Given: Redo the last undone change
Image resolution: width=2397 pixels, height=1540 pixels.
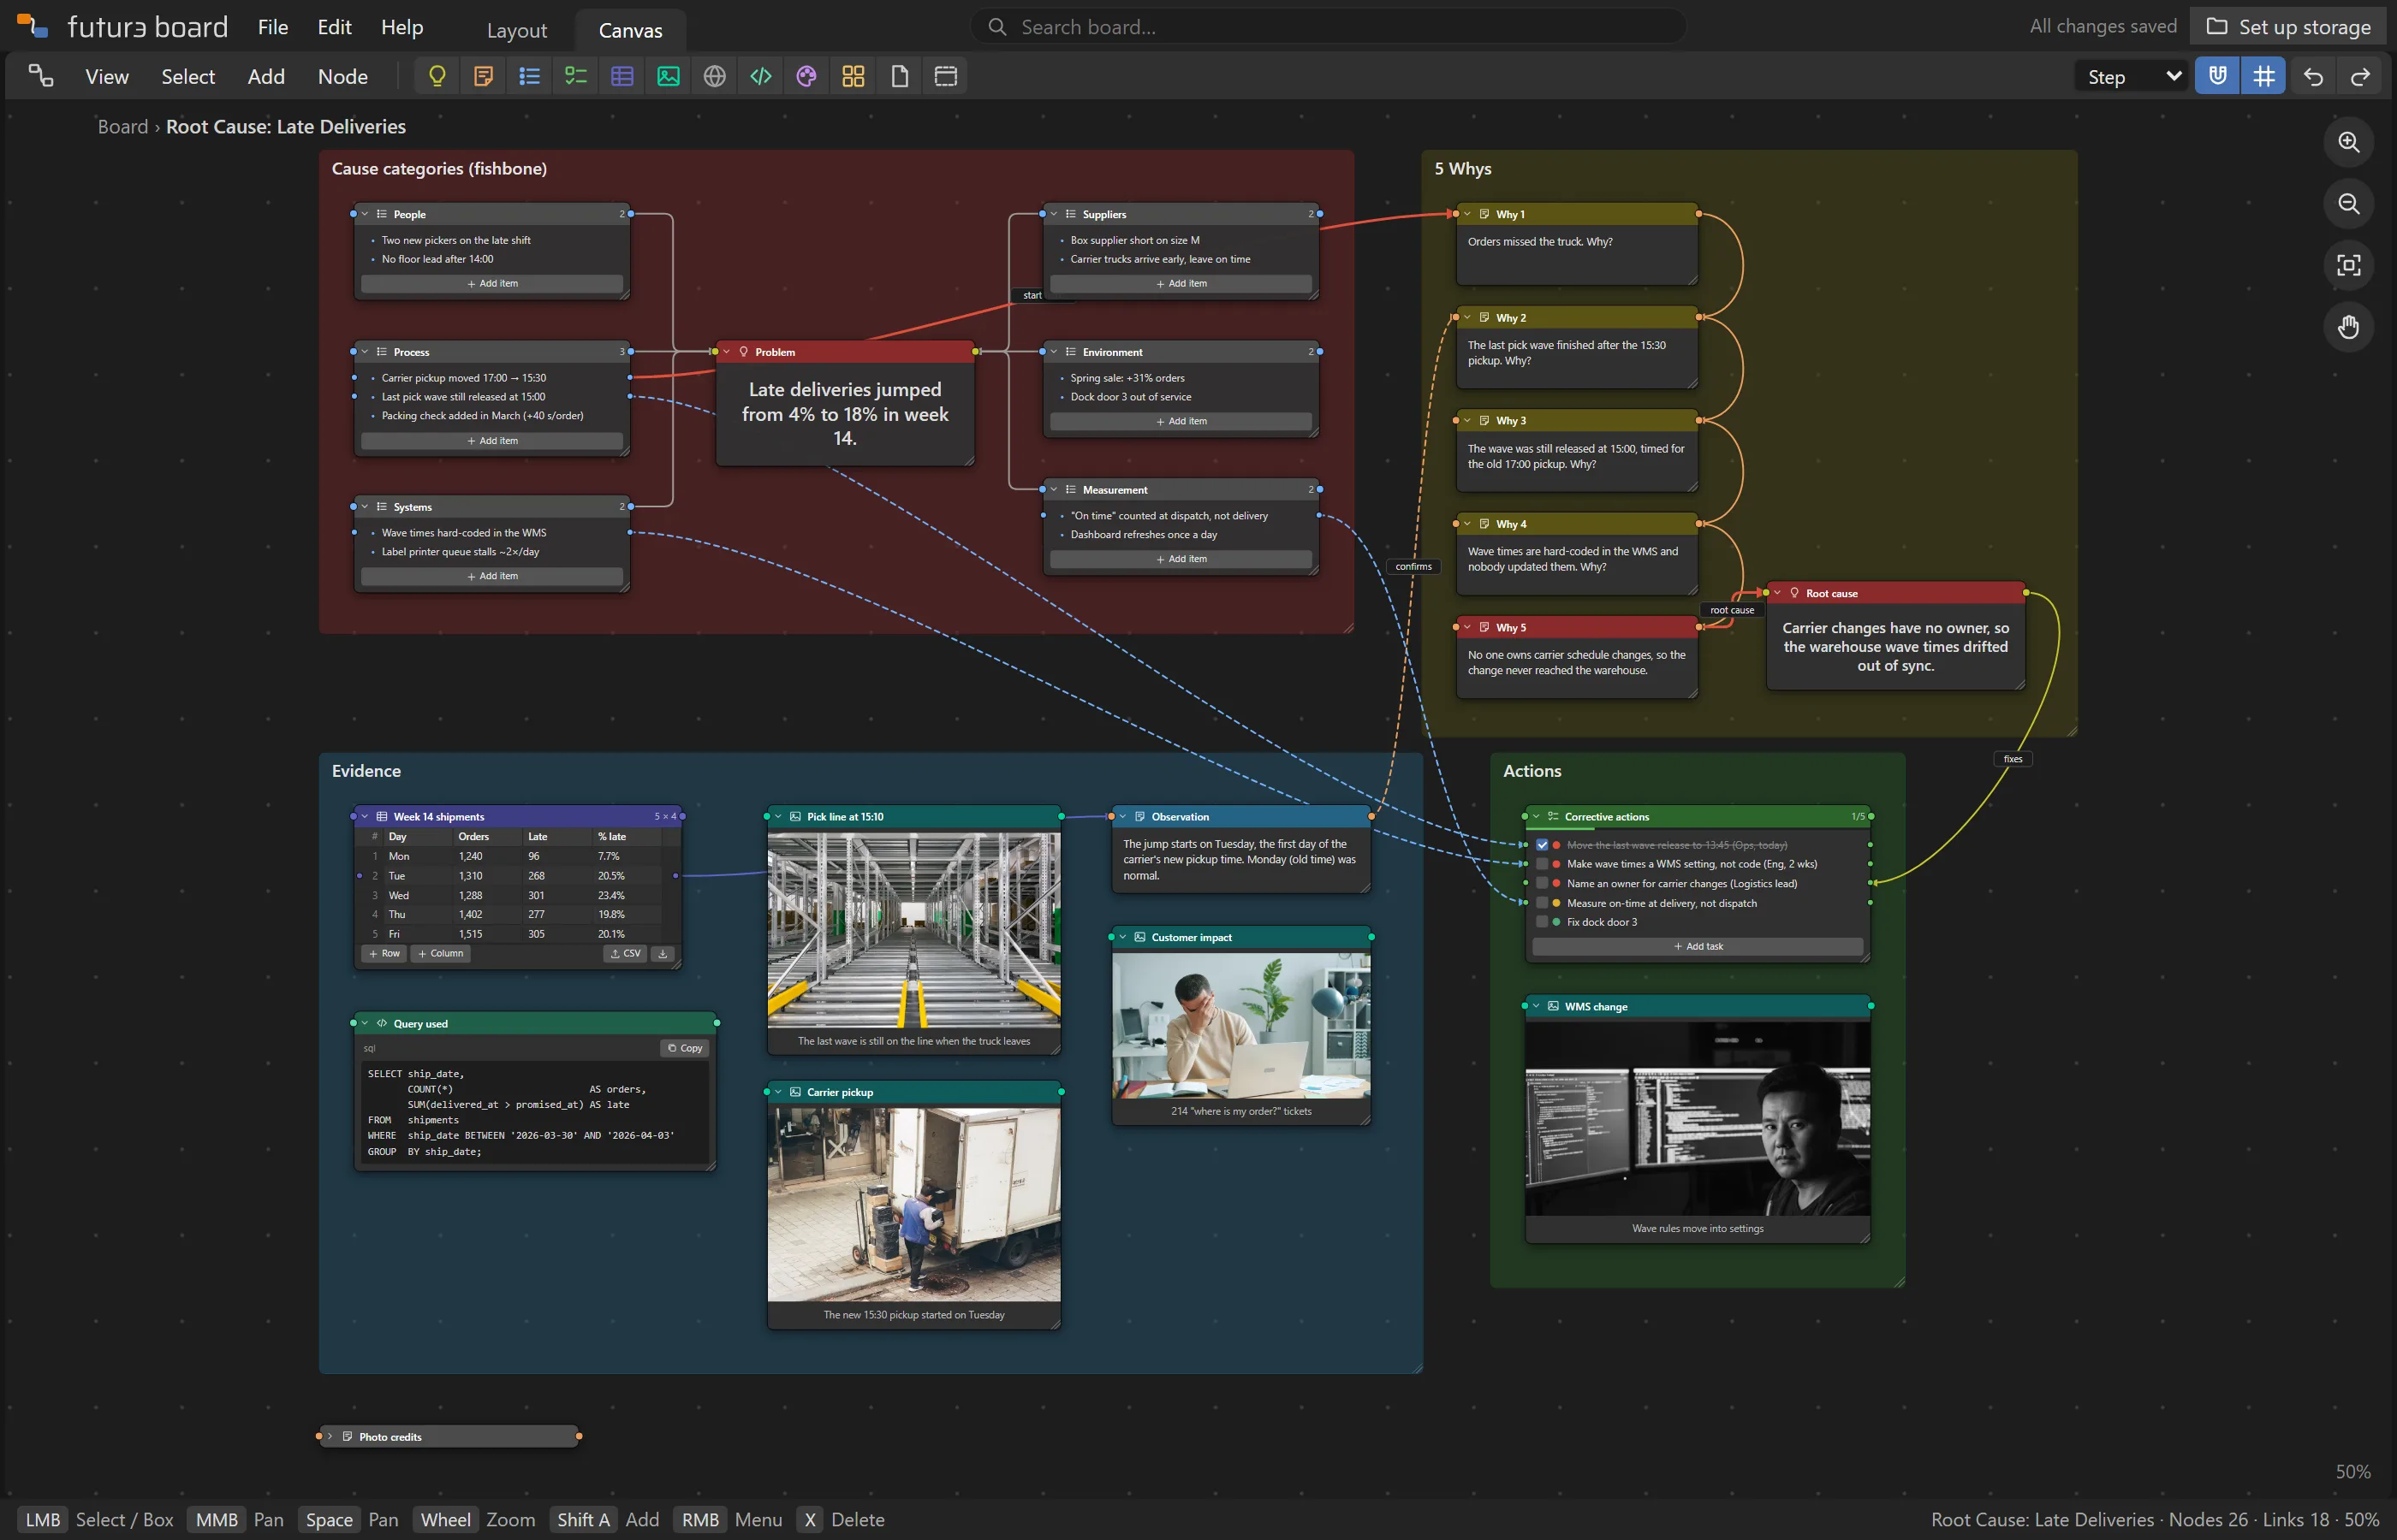Looking at the screenshot, I should point(2360,77).
